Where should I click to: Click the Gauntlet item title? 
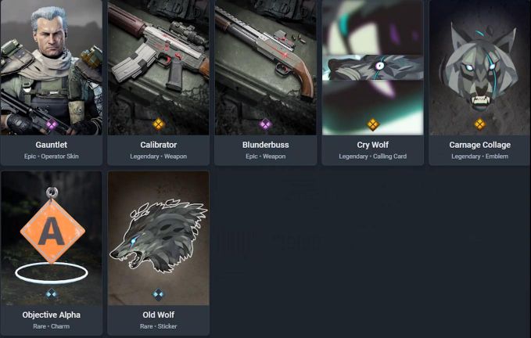coord(52,145)
